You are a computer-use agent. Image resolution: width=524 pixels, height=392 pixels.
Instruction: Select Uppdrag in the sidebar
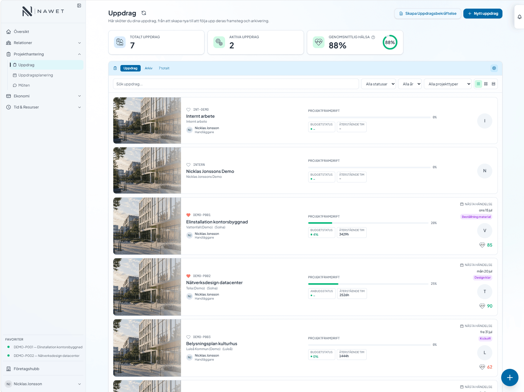pos(46,65)
